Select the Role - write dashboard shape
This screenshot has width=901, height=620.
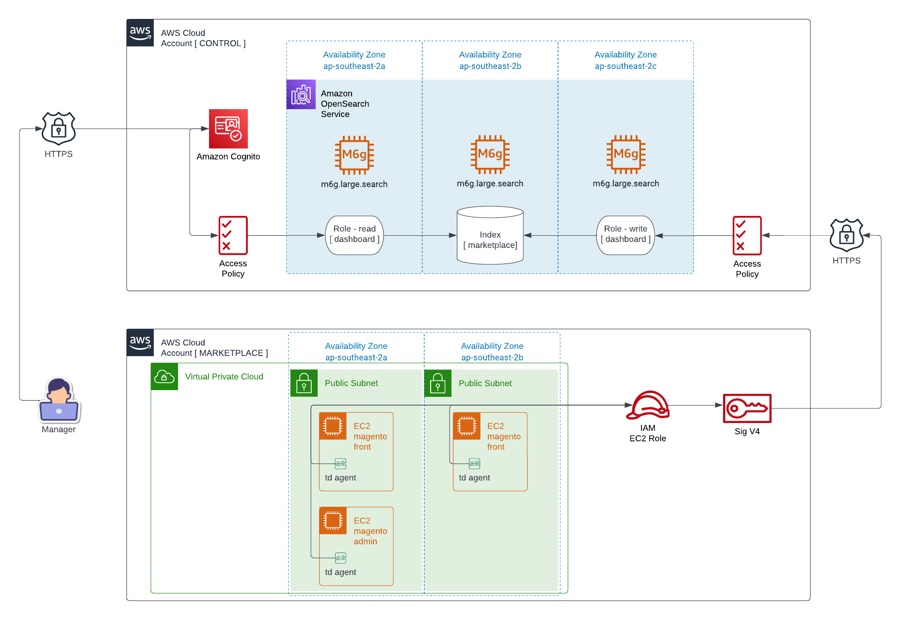pyautogui.click(x=625, y=235)
